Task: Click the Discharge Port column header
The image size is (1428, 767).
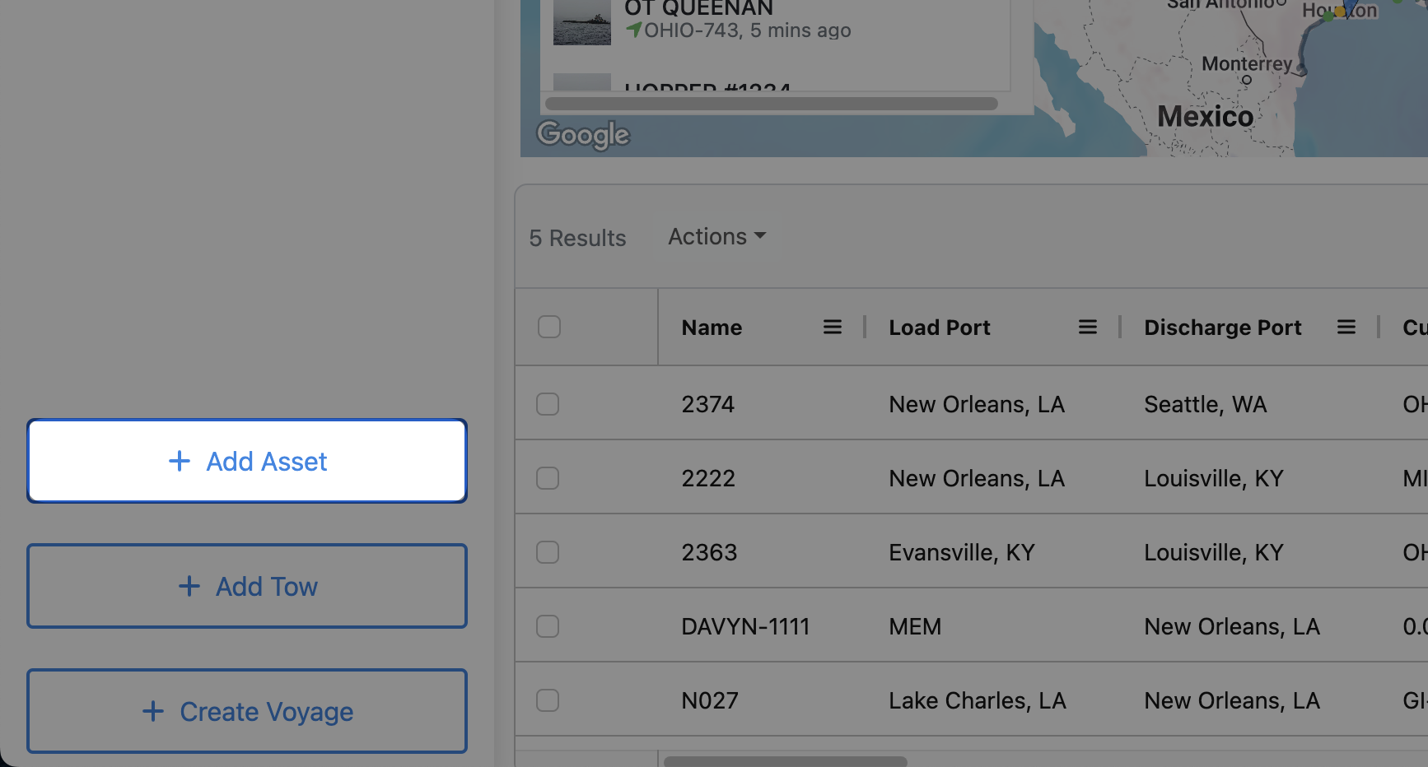Action: tap(1222, 328)
